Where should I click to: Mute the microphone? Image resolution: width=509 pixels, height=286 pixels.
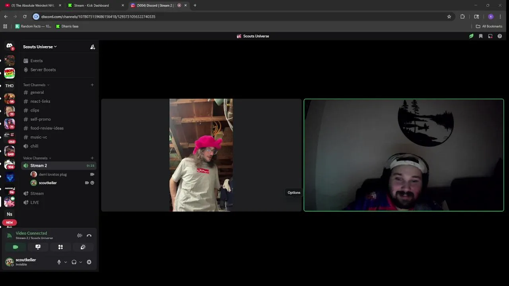point(59,262)
